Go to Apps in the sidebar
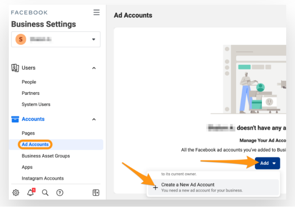Image resolution: width=295 pixels, height=207 pixels. (x=27, y=167)
